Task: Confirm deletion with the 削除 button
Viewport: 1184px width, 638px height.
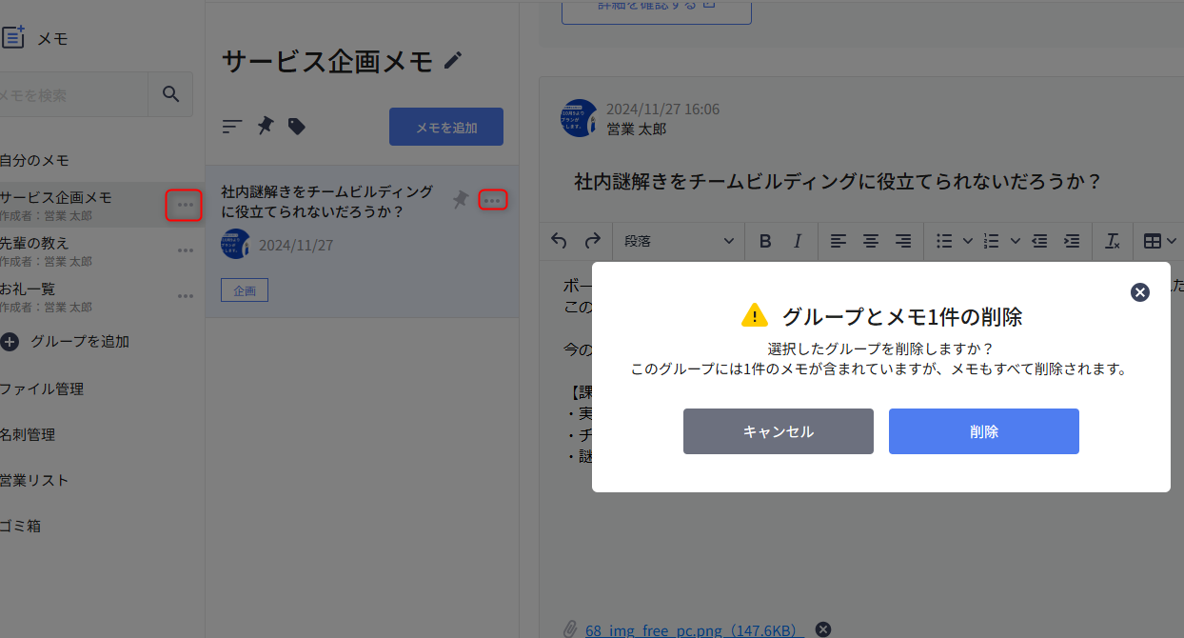Action: 983,431
